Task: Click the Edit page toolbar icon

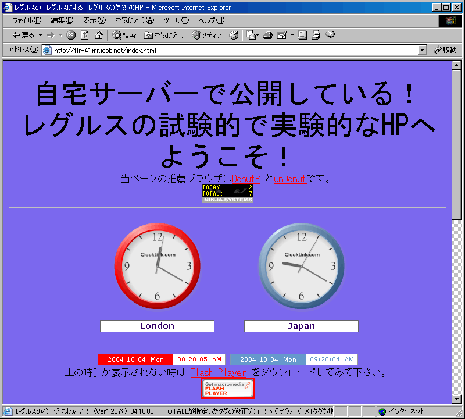Action: tap(281, 35)
